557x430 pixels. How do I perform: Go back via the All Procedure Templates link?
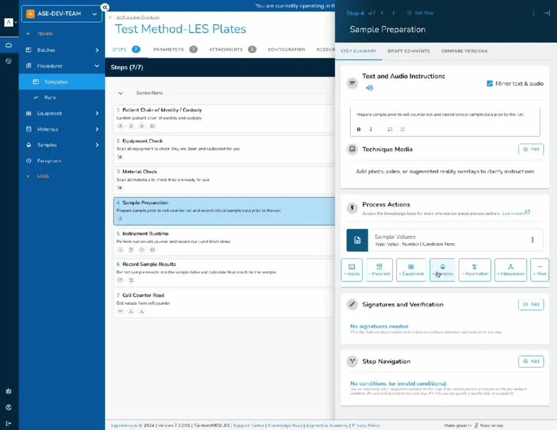[138, 17]
